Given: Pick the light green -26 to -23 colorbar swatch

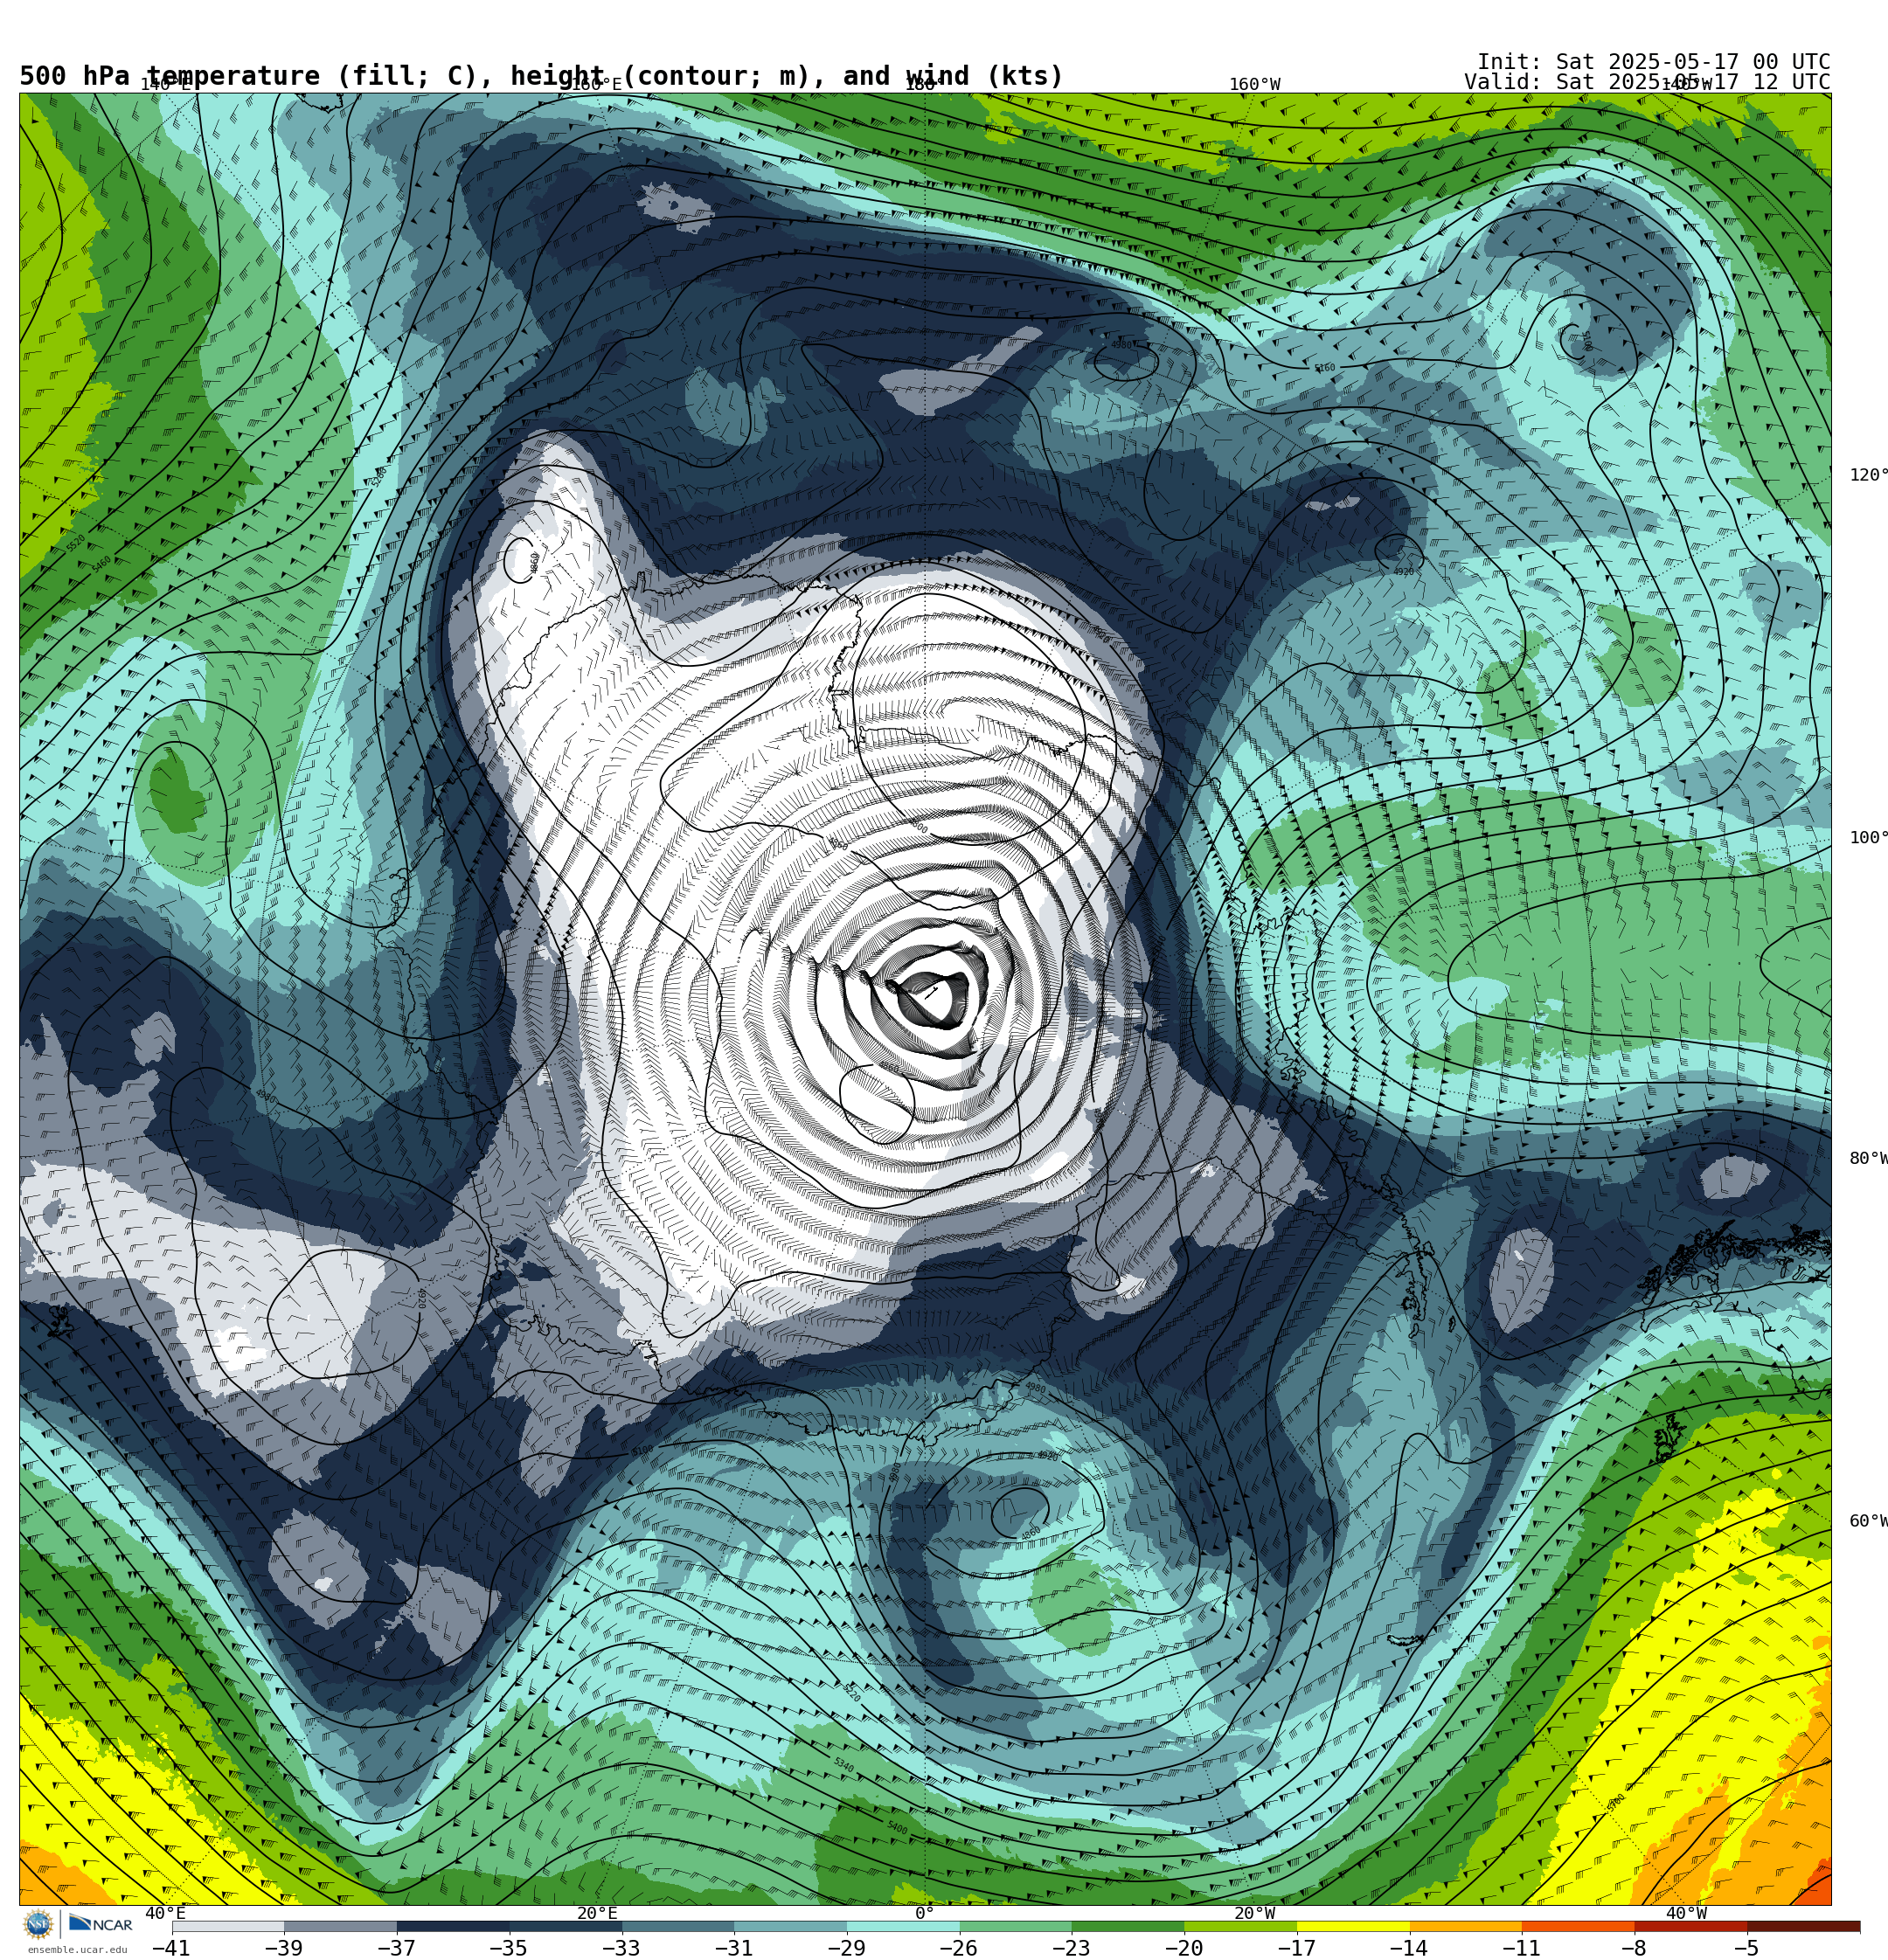Looking at the screenshot, I should click(1016, 1926).
